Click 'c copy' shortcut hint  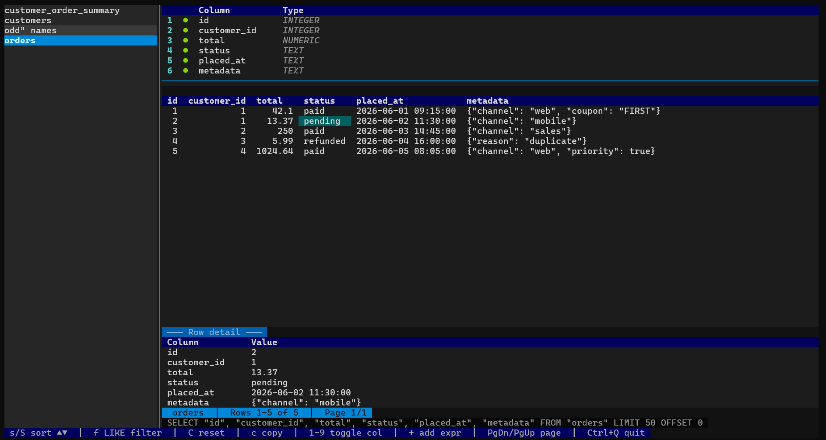point(267,433)
